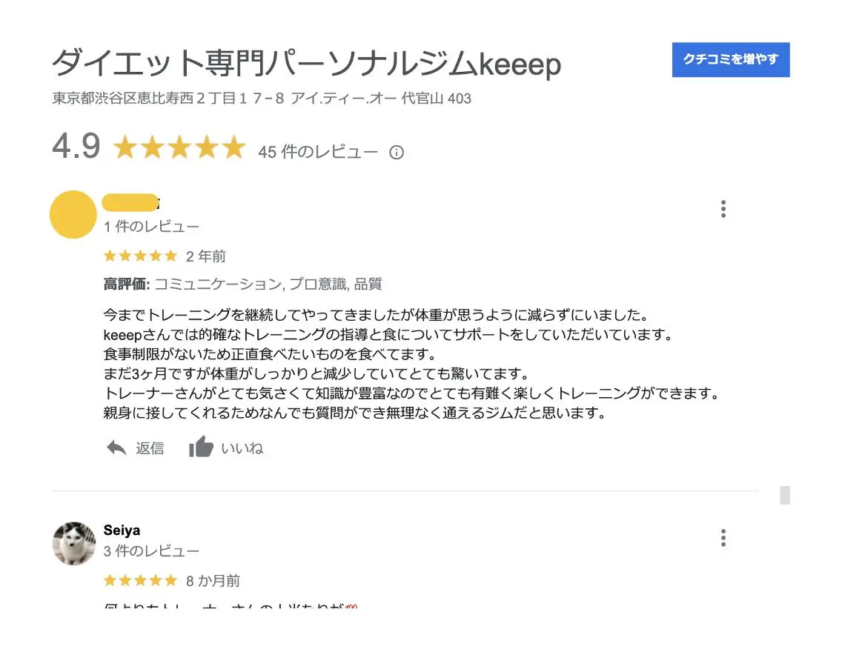The width and height of the screenshot is (842, 649).
Task: Open three-dot menu on Seiya's review
Action: click(x=723, y=537)
